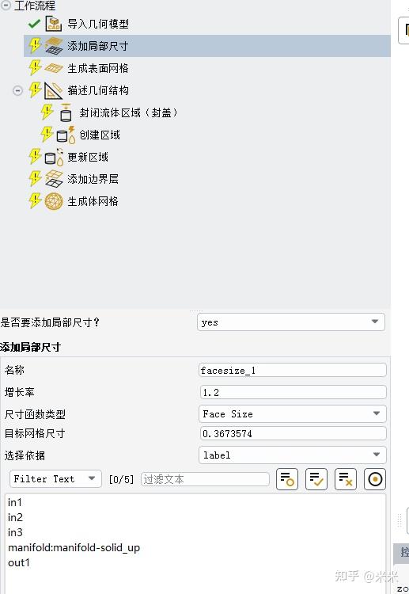This screenshot has height=594, width=409.
Task: Open the yes dropdown for local sizing
Action: point(291,322)
